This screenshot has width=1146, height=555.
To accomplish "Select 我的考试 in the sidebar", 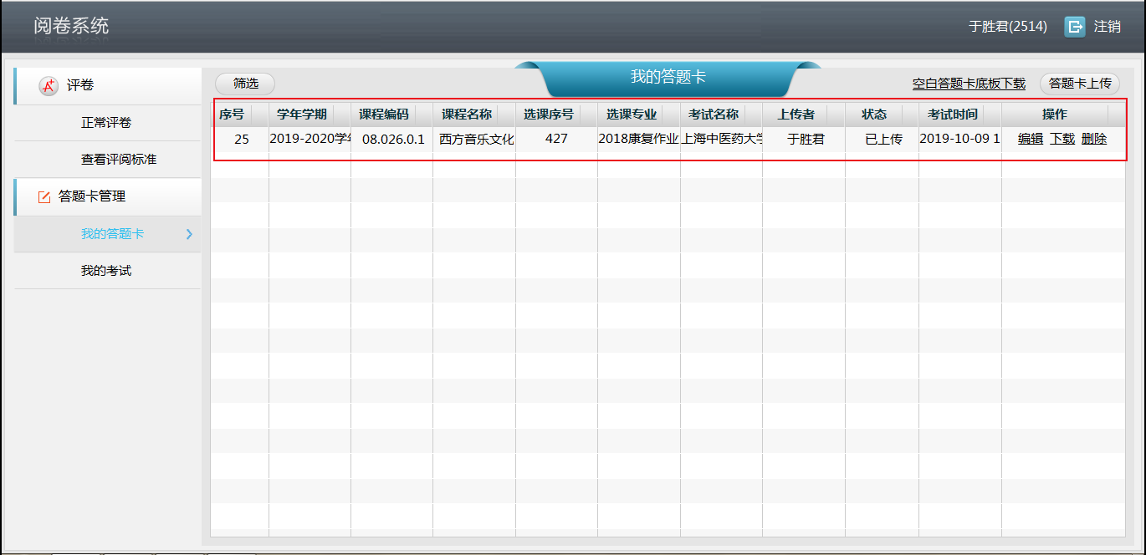I will point(106,271).
